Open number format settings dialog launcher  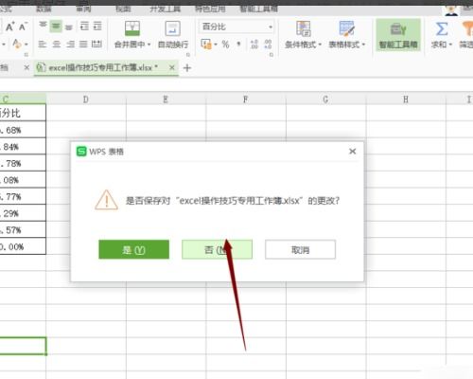(x=272, y=55)
